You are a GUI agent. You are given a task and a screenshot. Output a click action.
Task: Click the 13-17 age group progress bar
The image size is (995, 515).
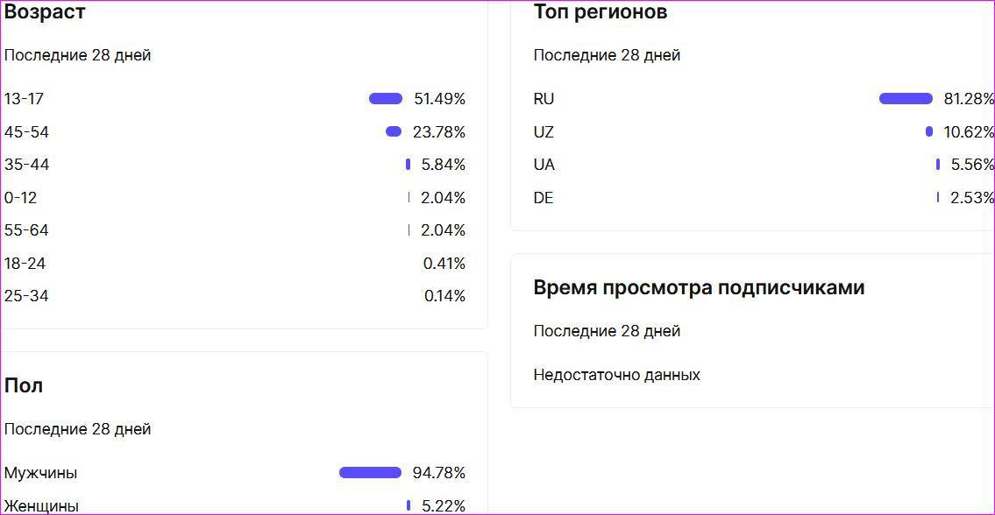(x=386, y=99)
